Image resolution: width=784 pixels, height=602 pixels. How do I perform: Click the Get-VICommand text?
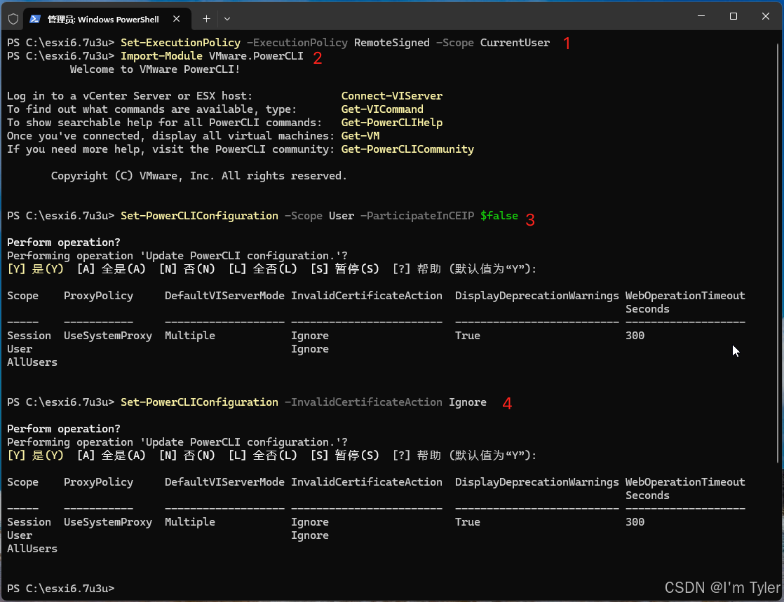click(x=382, y=109)
